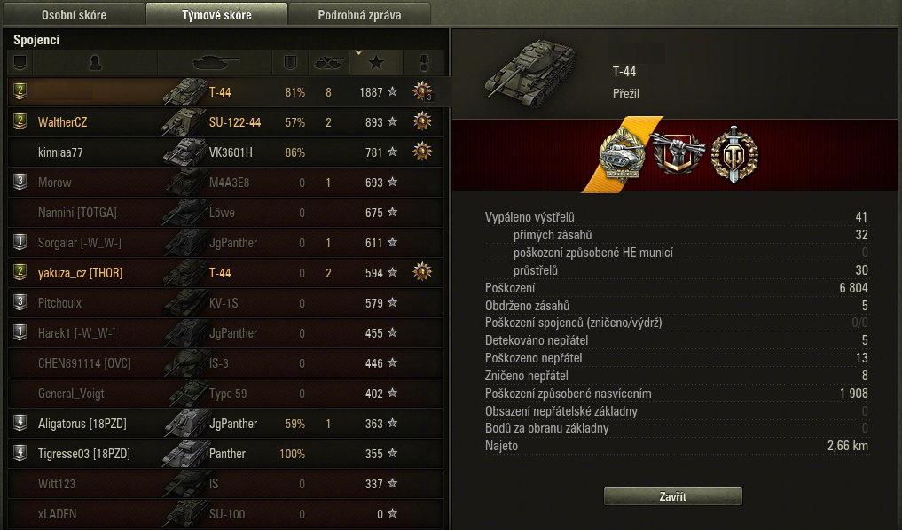This screenshot has height=530, width=902.
Task: Sort by experience star column header
Action: coord(376,63)
